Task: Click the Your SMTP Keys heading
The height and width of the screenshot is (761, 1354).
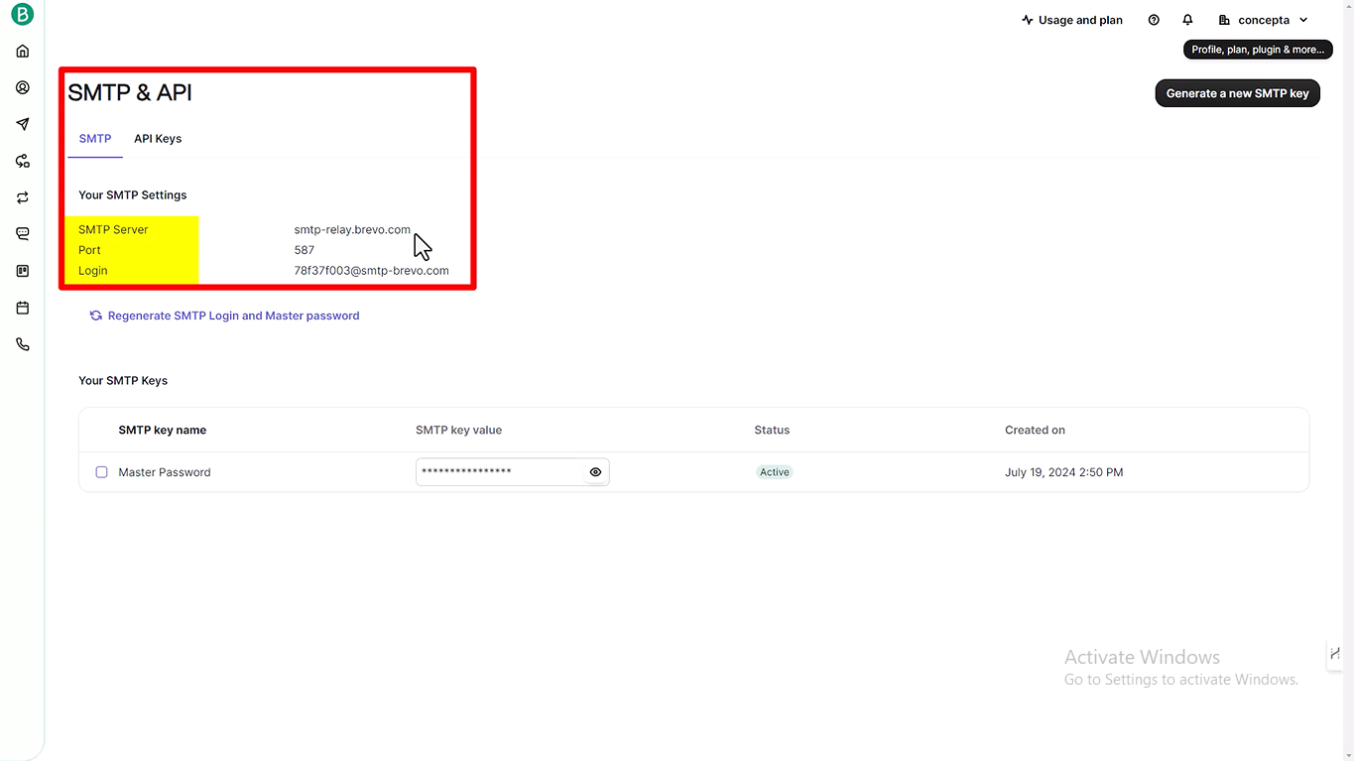Action: pyautogui.click(x=123, y=381)
